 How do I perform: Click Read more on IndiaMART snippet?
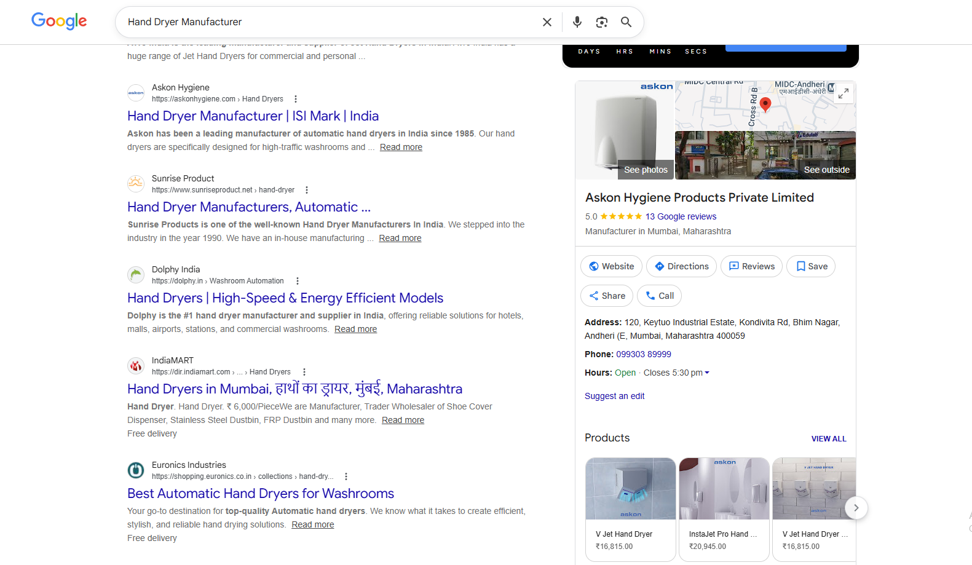pyautogui.click(x=403, y=420)
